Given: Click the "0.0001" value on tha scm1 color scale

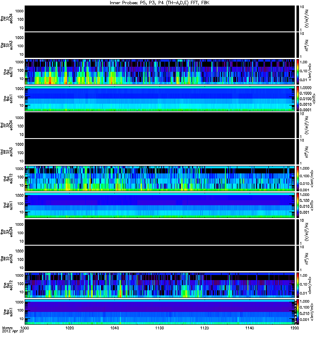Looking at the screenshot, I should pyautogui.click(x=305, y=110).
